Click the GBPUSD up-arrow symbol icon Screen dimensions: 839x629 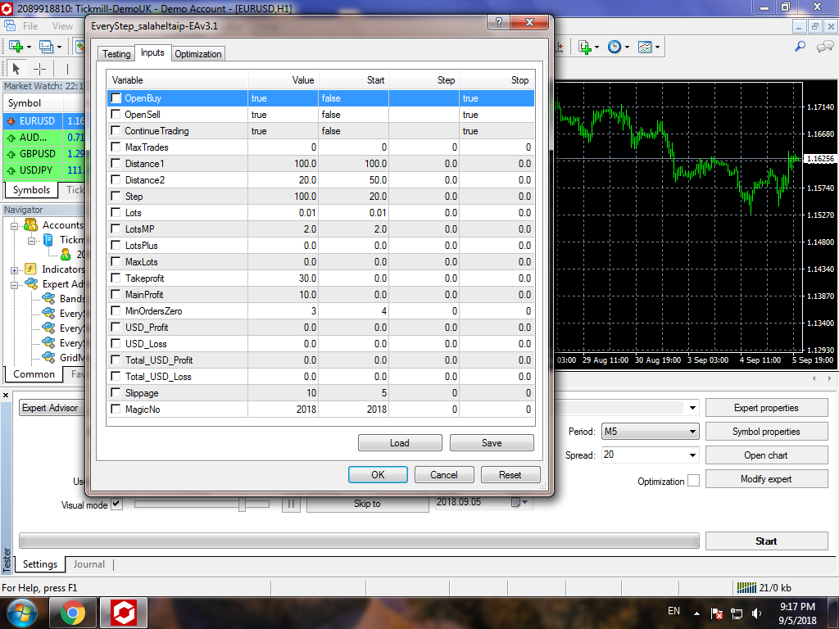[11, 154]
